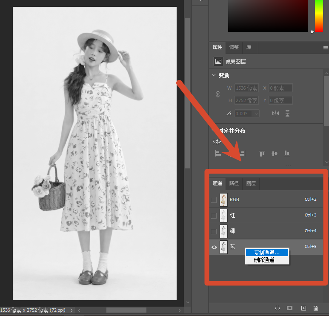Hide the 蓝 channel eye icon
The height and width of the screenshot is (316, 329).
point(214,247)
